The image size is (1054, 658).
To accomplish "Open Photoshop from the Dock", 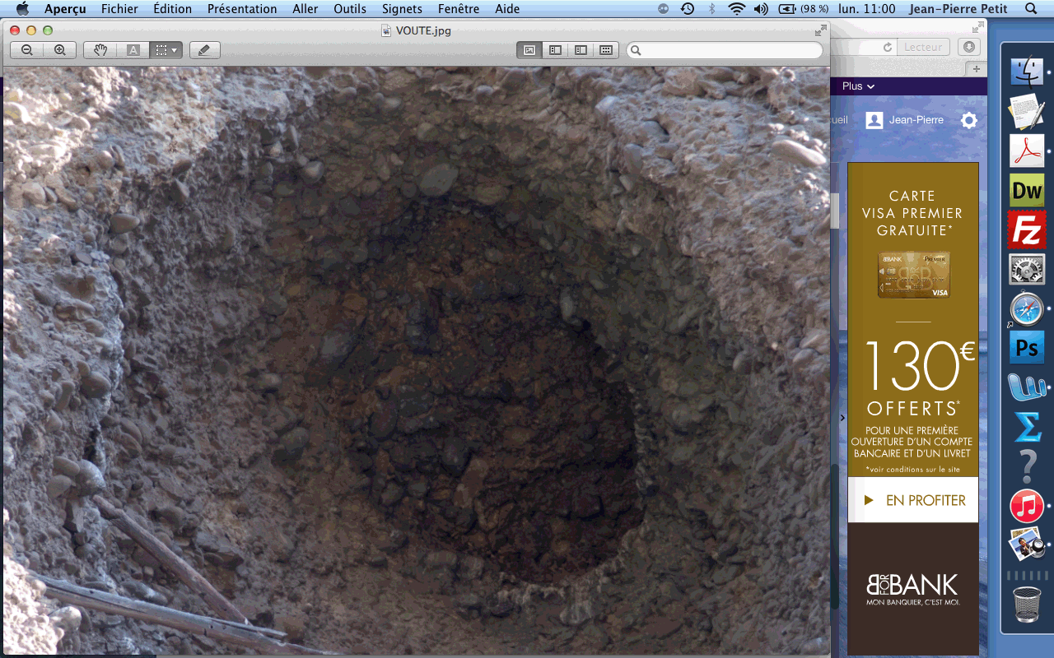I will tap(1027, 348).
